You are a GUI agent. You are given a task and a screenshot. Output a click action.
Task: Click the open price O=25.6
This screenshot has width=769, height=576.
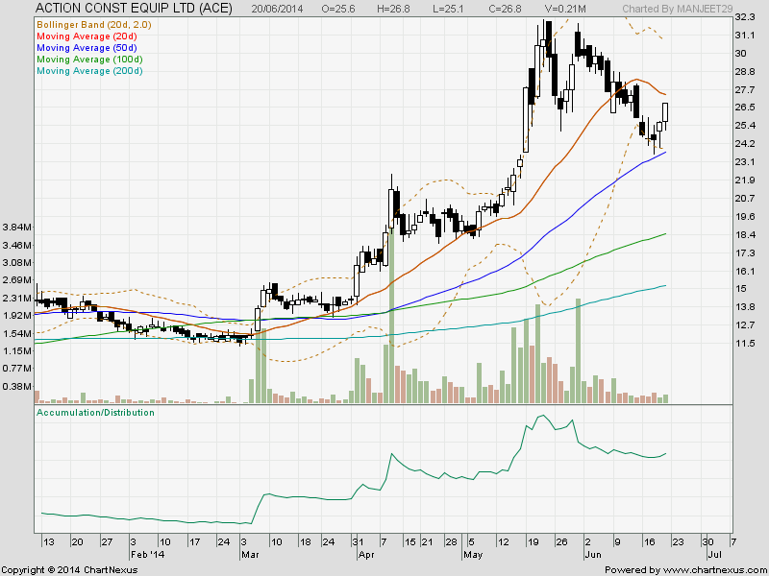[338, 9]
